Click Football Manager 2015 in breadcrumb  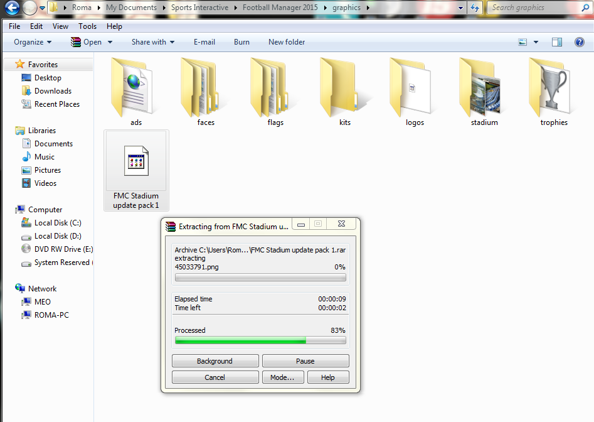[280, 8]
